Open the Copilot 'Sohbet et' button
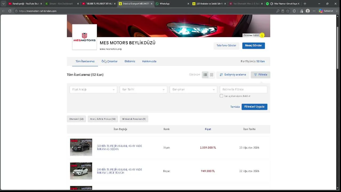341x192 pixels. [326, 11]
